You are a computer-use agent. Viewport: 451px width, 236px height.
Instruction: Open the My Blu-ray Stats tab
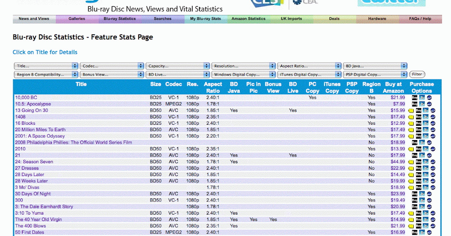click(206, 19)
